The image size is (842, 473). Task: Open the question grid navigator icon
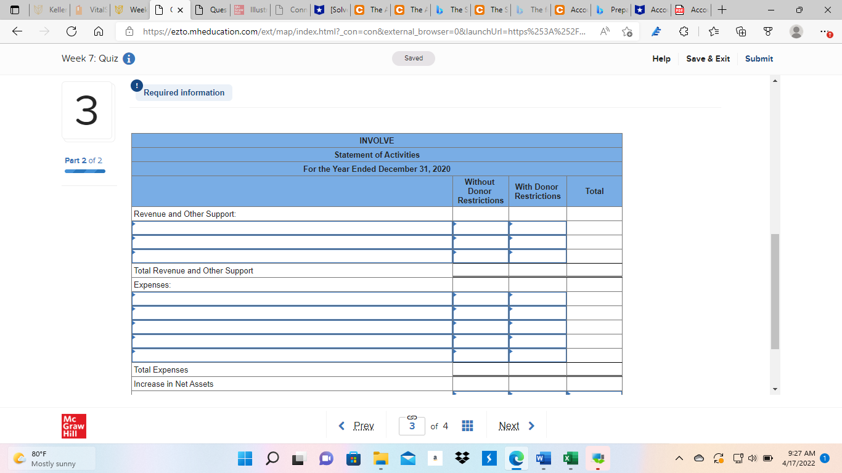pos(467,426)
